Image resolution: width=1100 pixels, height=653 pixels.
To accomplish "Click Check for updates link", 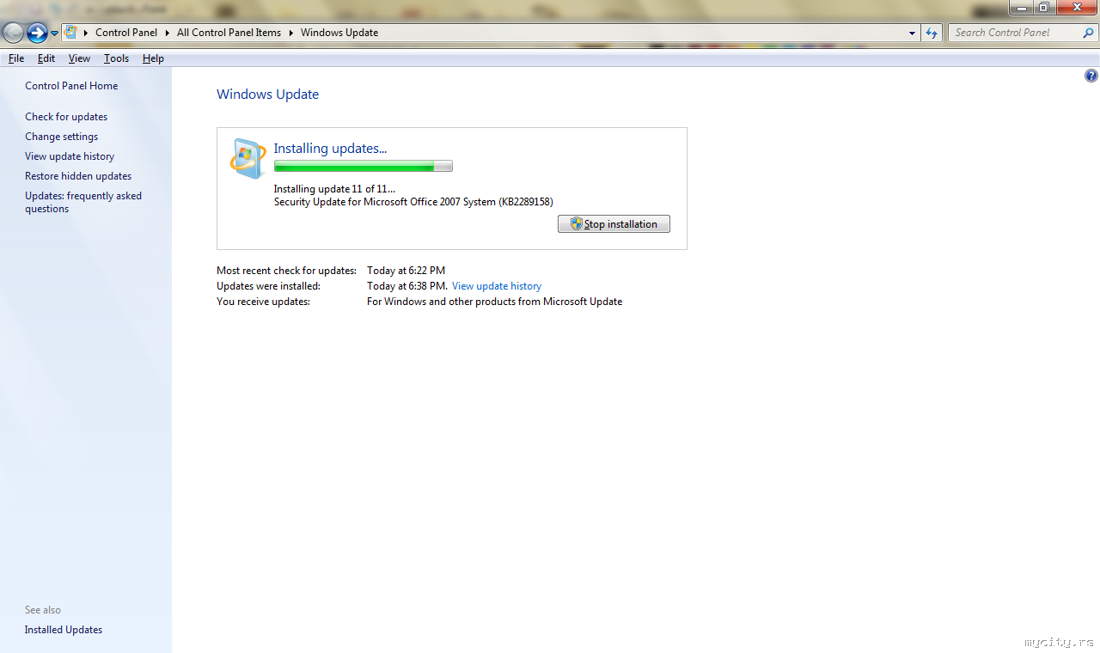I will coord(66,117).
